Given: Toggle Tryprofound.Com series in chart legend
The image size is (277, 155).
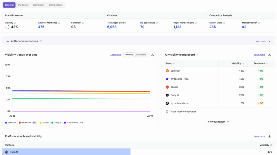Looking at the screenshot, I should pos(74,123).
